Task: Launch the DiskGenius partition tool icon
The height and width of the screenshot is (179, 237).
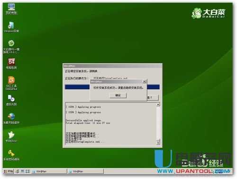Action: 11,83
